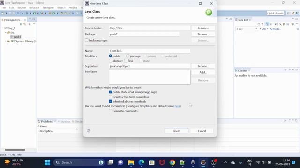
Task: Toggle the Enclosing type checkbox
Action: click(x=86, y=40)
